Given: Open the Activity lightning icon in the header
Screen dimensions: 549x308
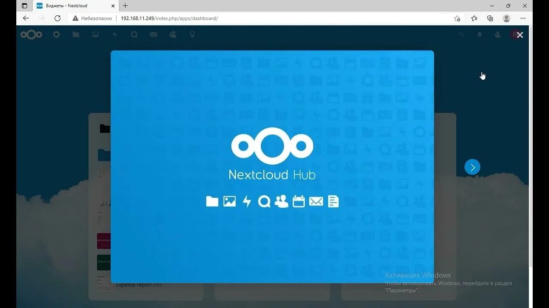Looking at the screenshot, I should coord(115,35).
